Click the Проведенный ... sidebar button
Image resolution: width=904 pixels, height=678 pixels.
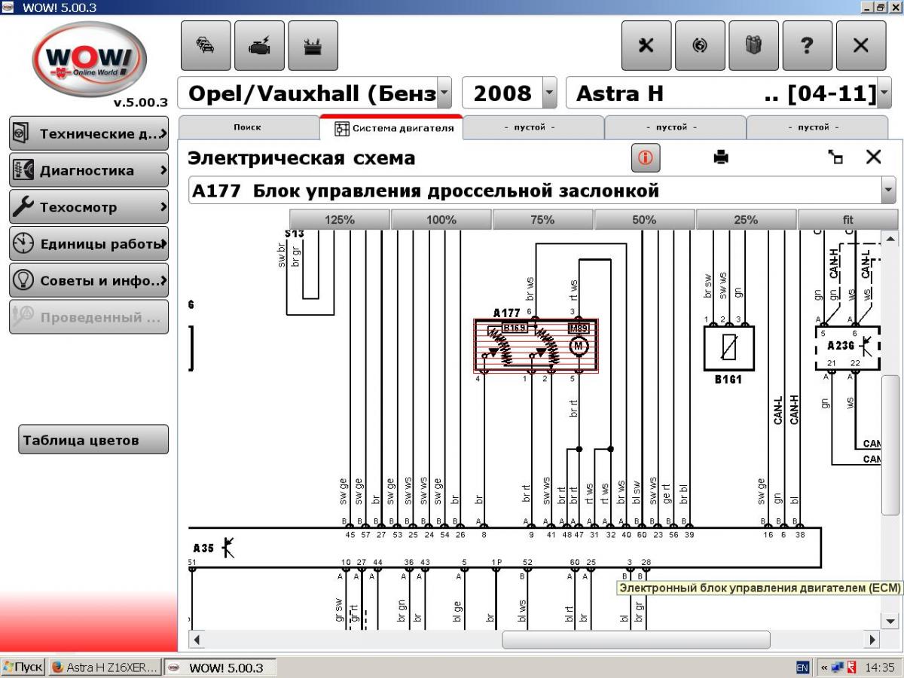click(x=89, y=317)
